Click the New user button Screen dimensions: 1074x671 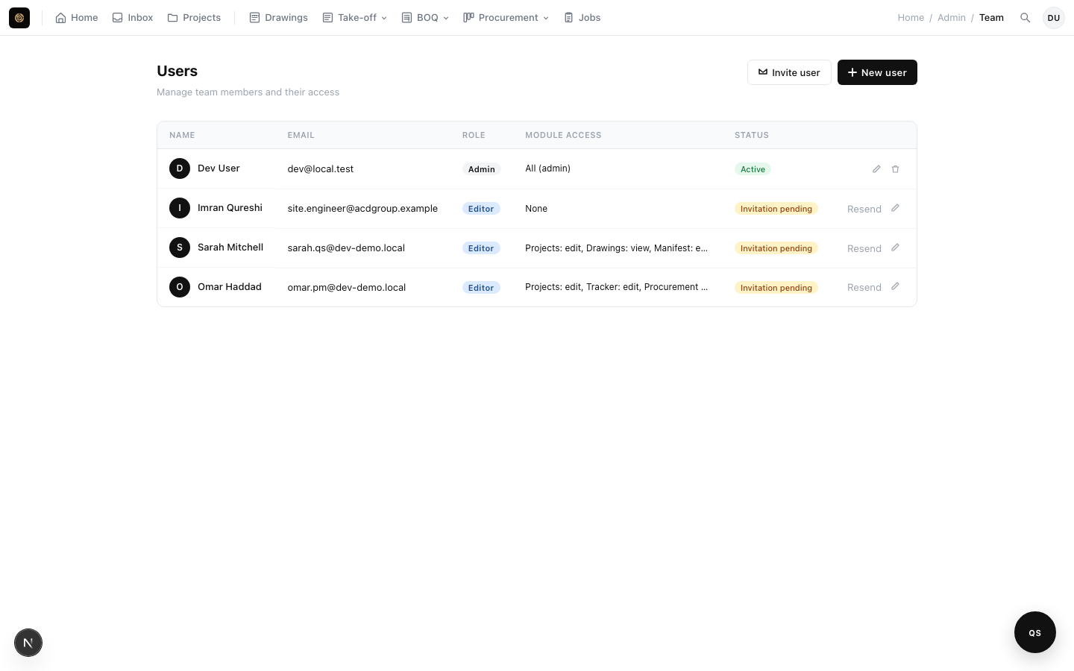pyautogui.click(x=877, y=72)
